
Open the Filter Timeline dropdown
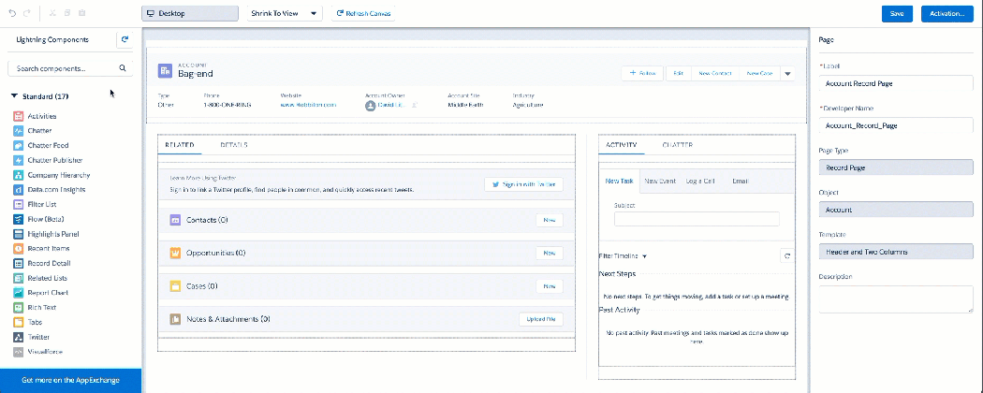(623, 255)
